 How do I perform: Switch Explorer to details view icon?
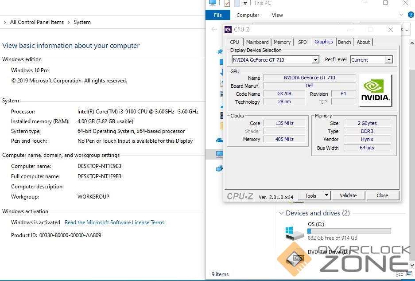(x=399, y=274)
